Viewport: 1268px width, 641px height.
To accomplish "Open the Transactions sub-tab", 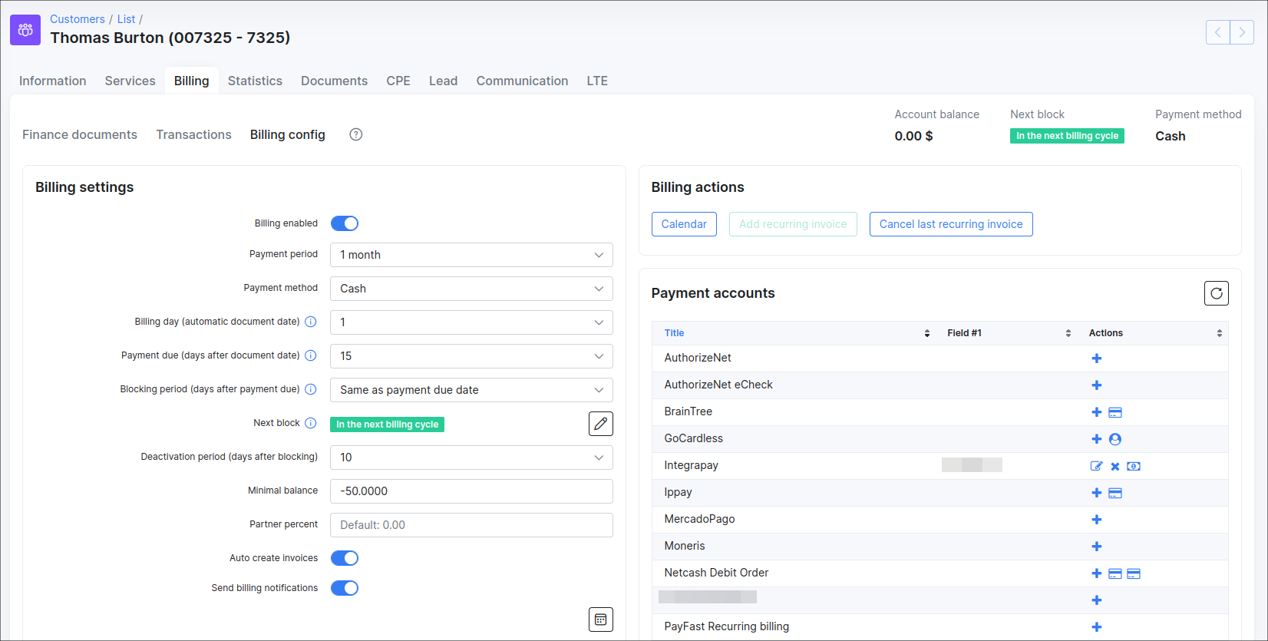I will [x=193, y=134].
